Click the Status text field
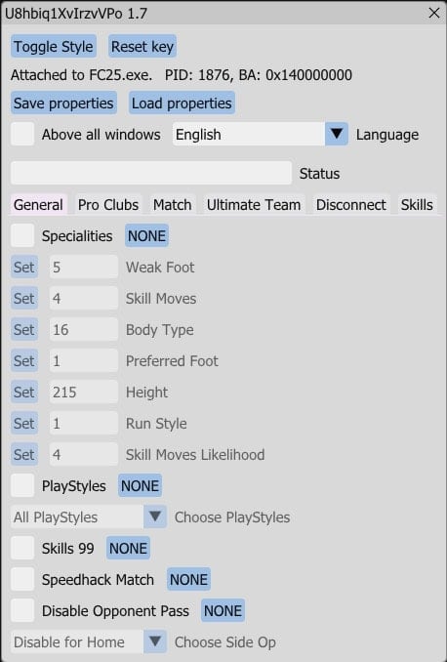Screen dimensions: 447x662 tap(151, 173)
